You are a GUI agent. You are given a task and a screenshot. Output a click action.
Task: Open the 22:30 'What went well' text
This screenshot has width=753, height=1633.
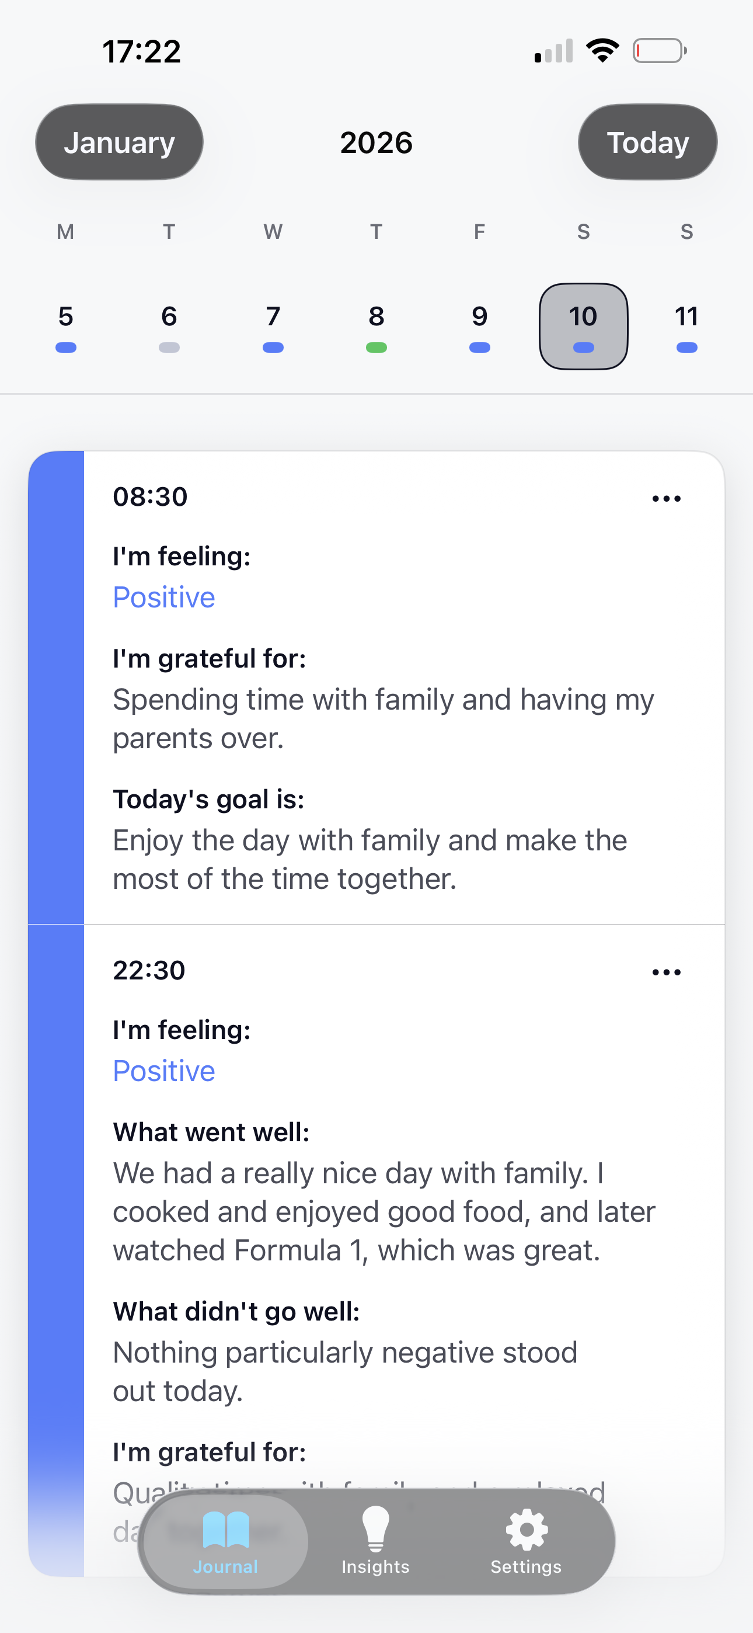[x=384, y=1211]
